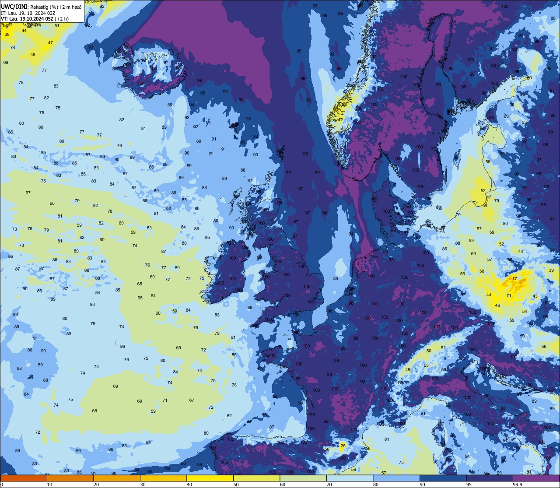The image size is (560, 488).
Task: Click the title text 'UWC/DINI: Rakastig (%) í 2 m hæð'
Action: 41,7
